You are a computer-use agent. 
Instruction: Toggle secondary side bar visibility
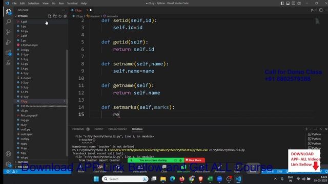(294, 3)
